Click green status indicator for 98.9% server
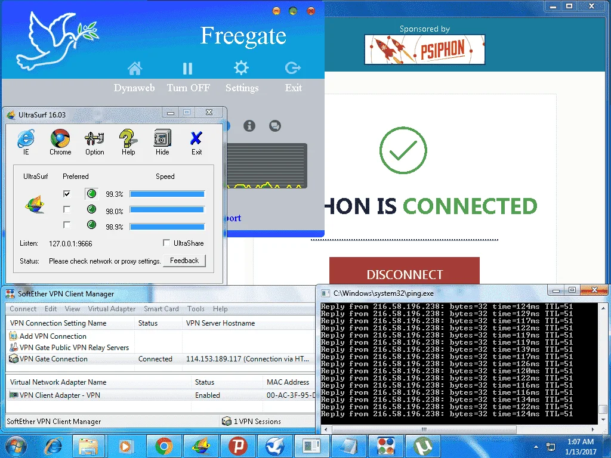The height and width of the screenshot is (458, 611). (91, 225)
